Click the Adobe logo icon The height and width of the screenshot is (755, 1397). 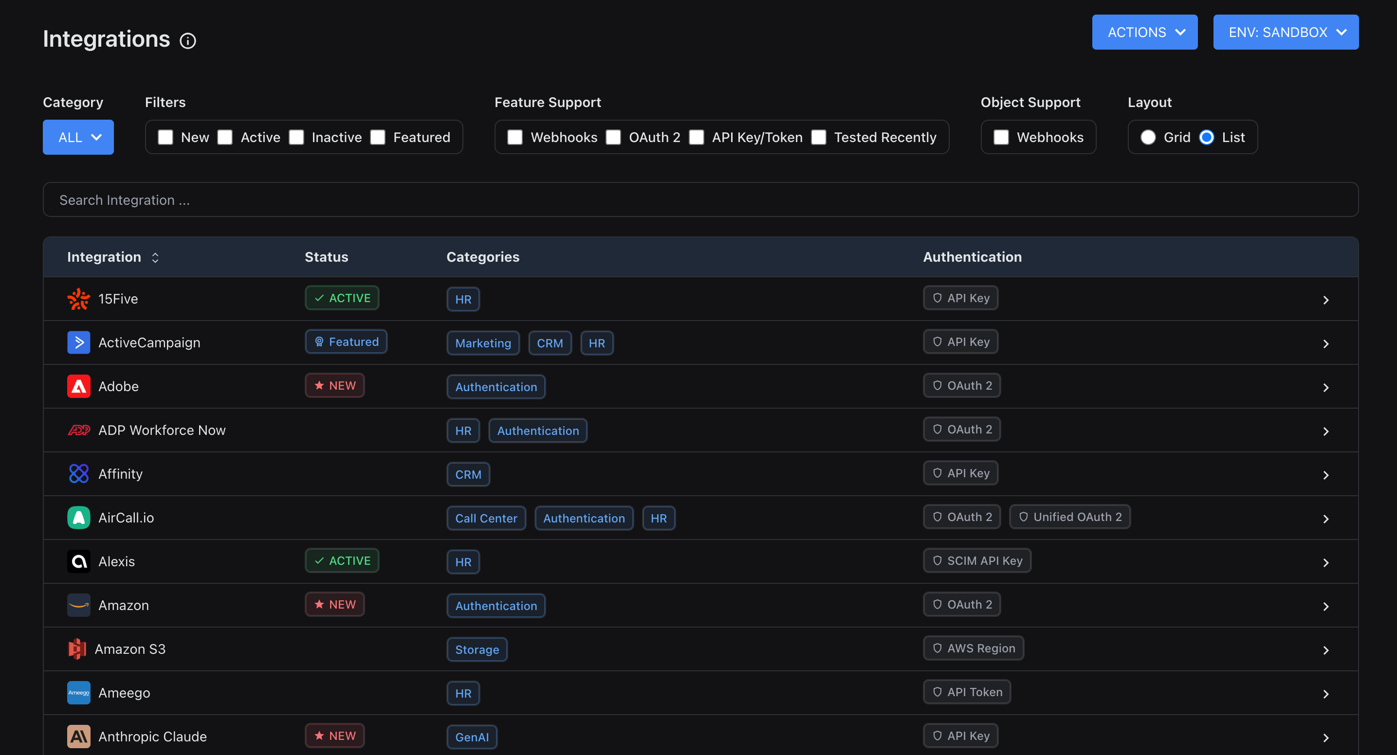[79, 386]
